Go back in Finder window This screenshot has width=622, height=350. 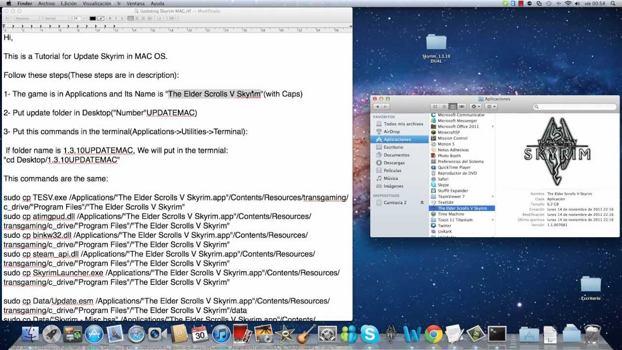click(x=377, y=106)
